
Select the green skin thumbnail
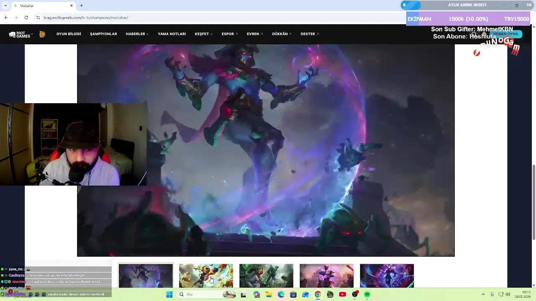(266, 275)
